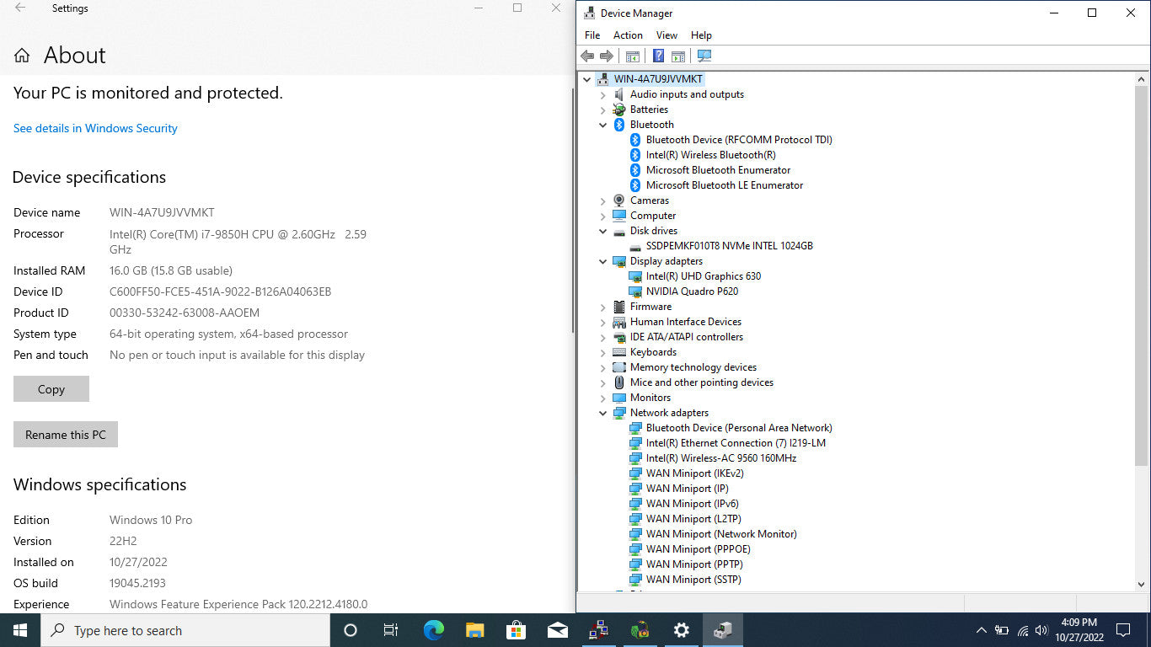Expand Mice and other pointing devices
This screenshot has width=1151, height=647.
[x=603, y=382]
